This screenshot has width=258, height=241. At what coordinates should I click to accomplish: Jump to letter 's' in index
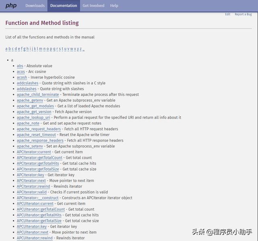pyautogui.click(x=60, y=49)
